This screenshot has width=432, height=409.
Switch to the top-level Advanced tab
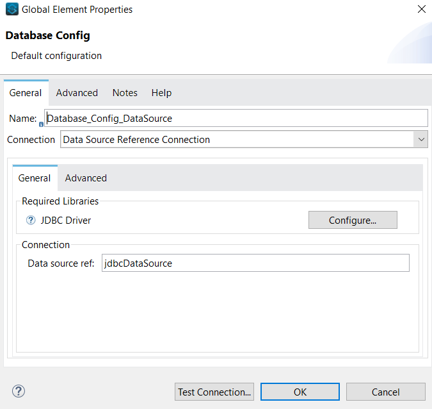click(x=77, y=93)
